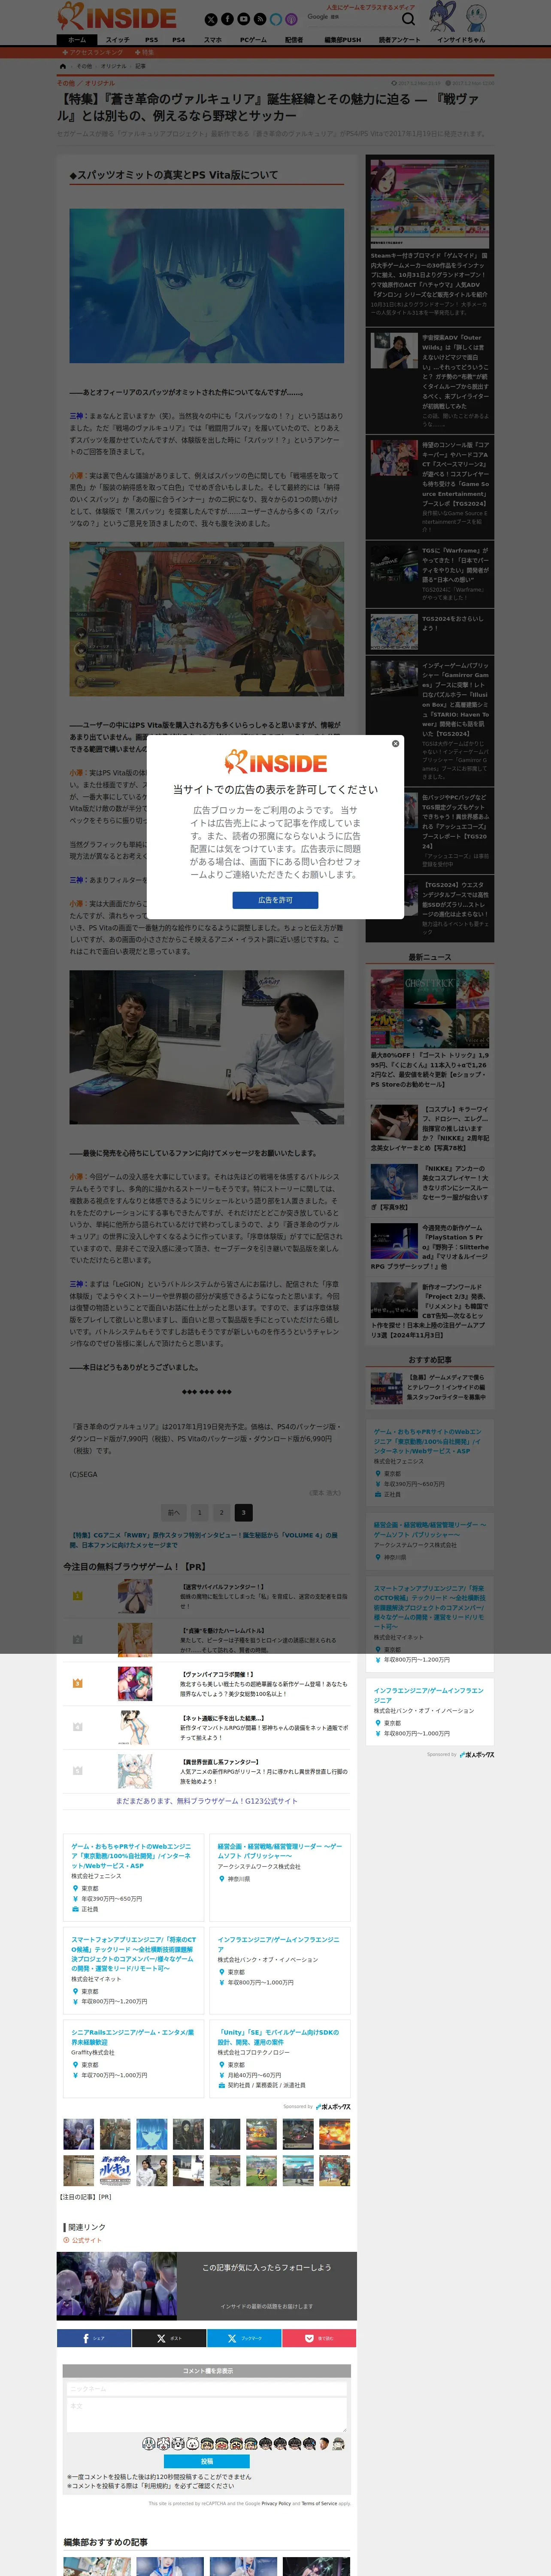This screenshot has width=551, height=2576.
Task: Click the magnifier search icon in the header
Action: 408,19
